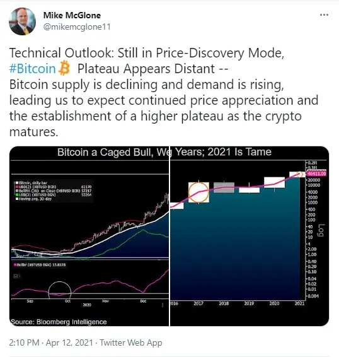The width and height of the screenshot is (339, 357).
Task: Click the Source: Bloomberg Intelligence caption
Action: (x=59, y=322)
